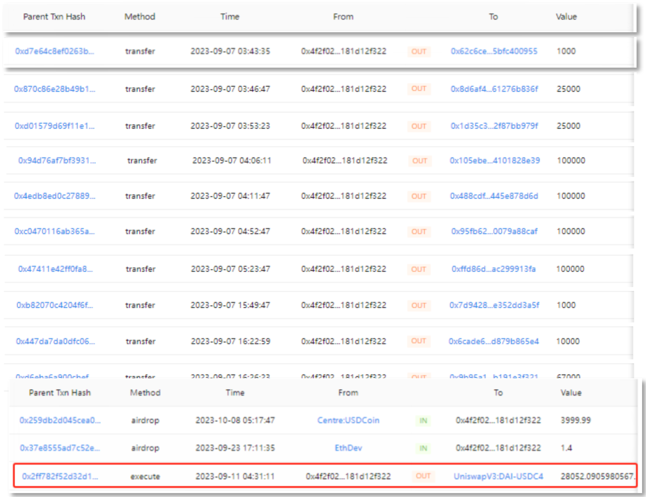The width and height of the screenshot is (646, 497).
Task: Open transaction hash 0xb82070c4204f6f link
Action: coord(54,305)
